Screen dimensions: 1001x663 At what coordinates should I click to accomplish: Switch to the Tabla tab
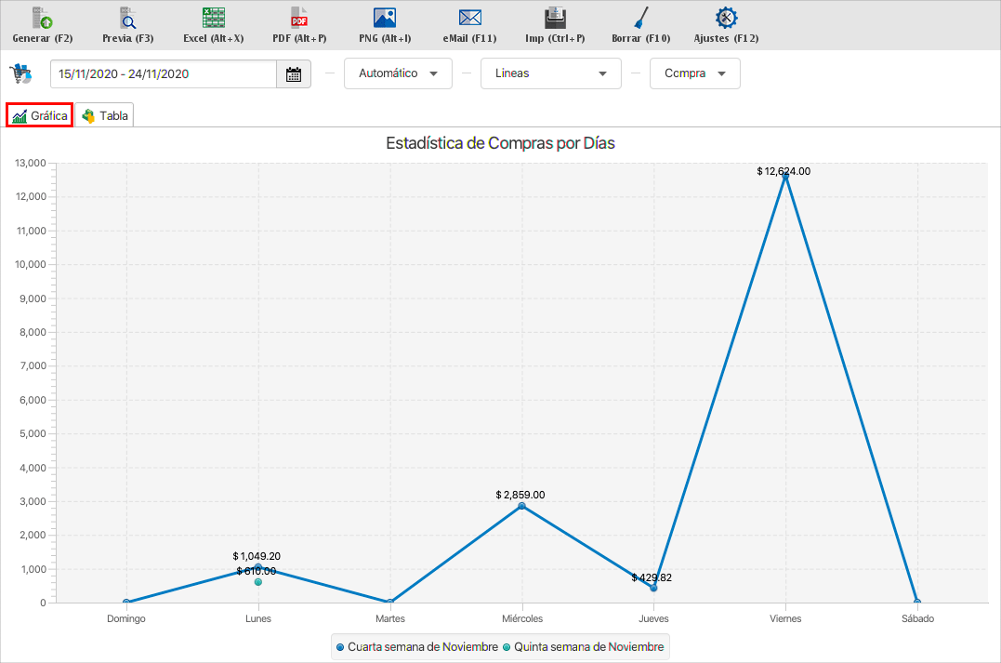[105, 116]
